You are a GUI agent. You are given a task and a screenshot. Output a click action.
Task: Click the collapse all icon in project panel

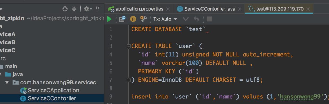pos(74,9)
